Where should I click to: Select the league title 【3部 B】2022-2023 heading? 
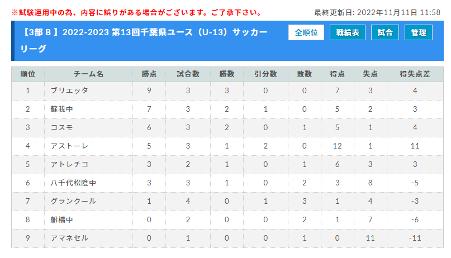[144, 40]
